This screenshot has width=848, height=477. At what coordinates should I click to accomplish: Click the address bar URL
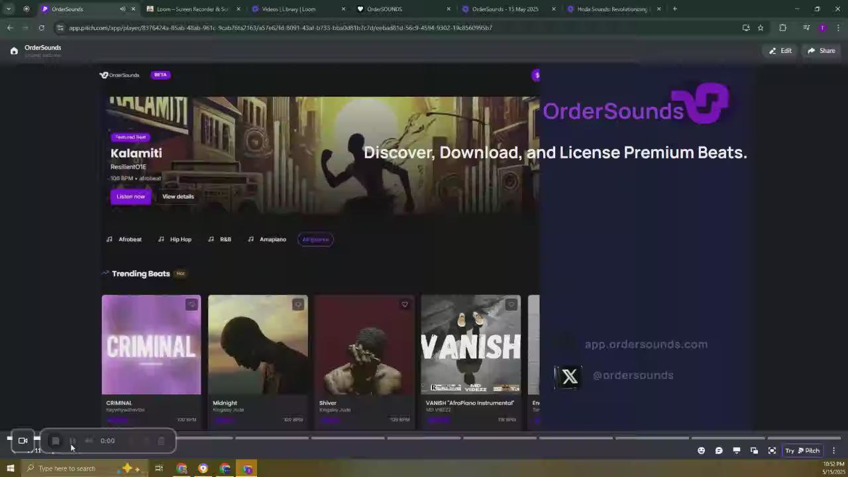280,28
